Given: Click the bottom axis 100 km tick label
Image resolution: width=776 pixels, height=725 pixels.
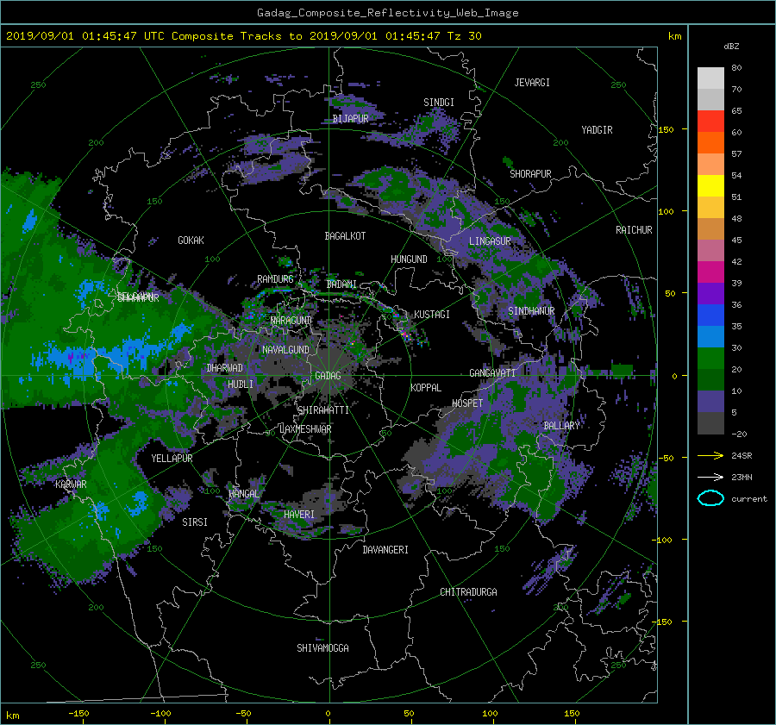Looking at the screenshot, I should coord(490,714).
